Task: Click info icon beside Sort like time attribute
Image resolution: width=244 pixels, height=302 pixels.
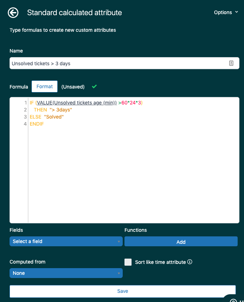Action: 190,262
